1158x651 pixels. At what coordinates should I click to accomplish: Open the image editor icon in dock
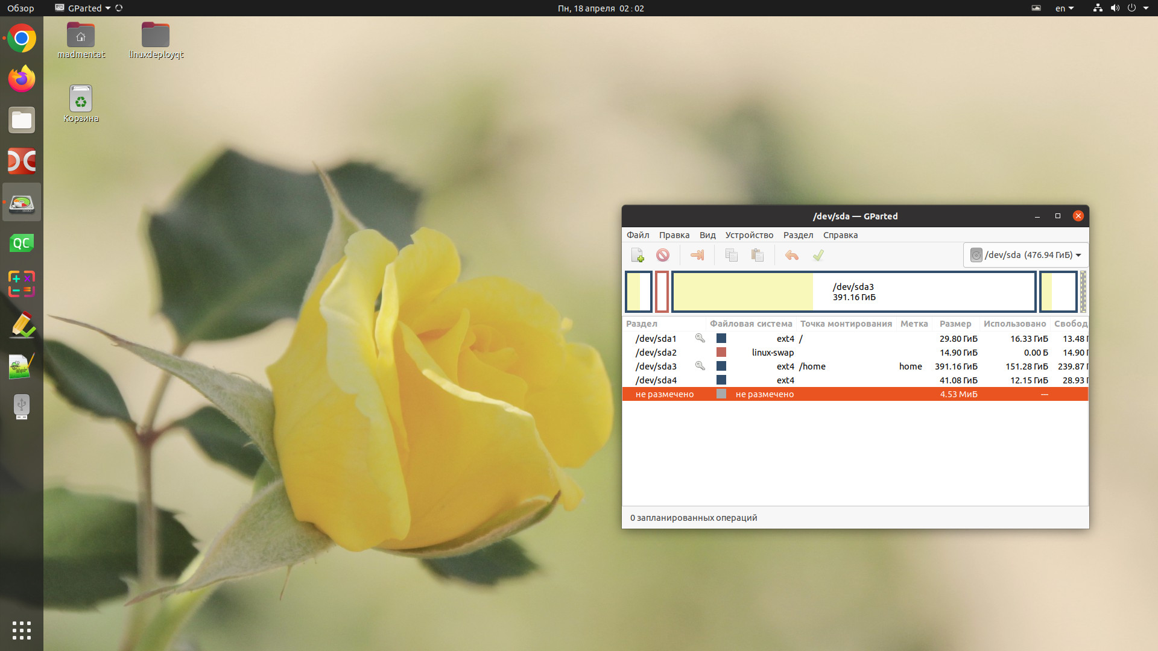[22, 366]
